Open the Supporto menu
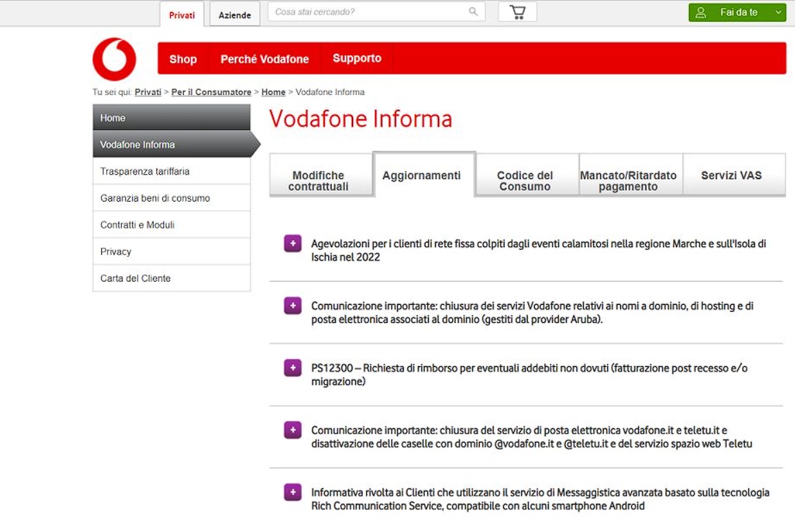This screenshot has height=521, width=795. pyautogui.click(x=357, y=59)
